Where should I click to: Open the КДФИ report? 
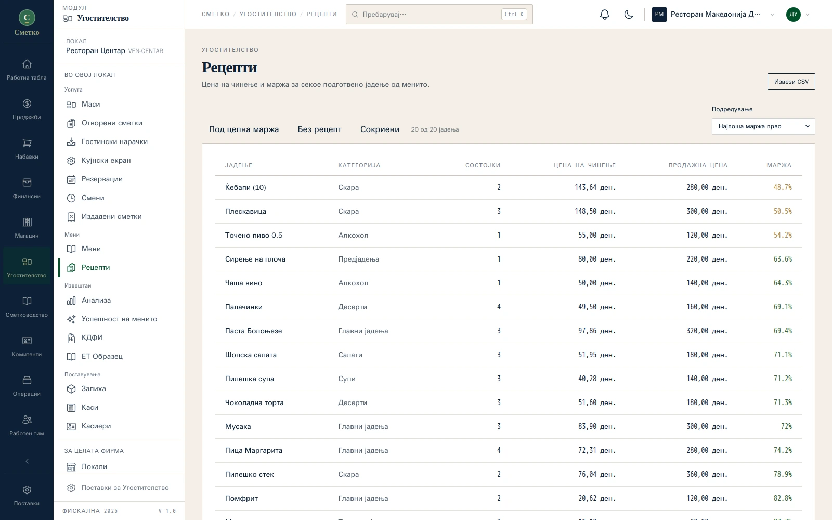click(120, 338)
